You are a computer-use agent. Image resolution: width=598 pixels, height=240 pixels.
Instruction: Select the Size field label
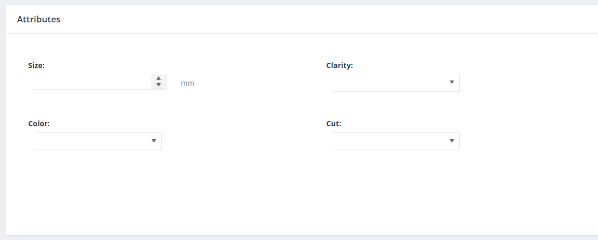(36, 65)
